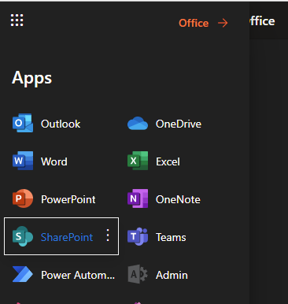Click the Apps heading
This screenshot has width=288, height=304.
pyautogui.click(x=31, y=79)
